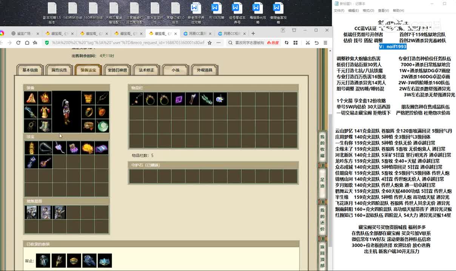Viewport: 456px width, 271px height.
Task: Select the beaded pendant inventory item
Action: click(136, 99)
